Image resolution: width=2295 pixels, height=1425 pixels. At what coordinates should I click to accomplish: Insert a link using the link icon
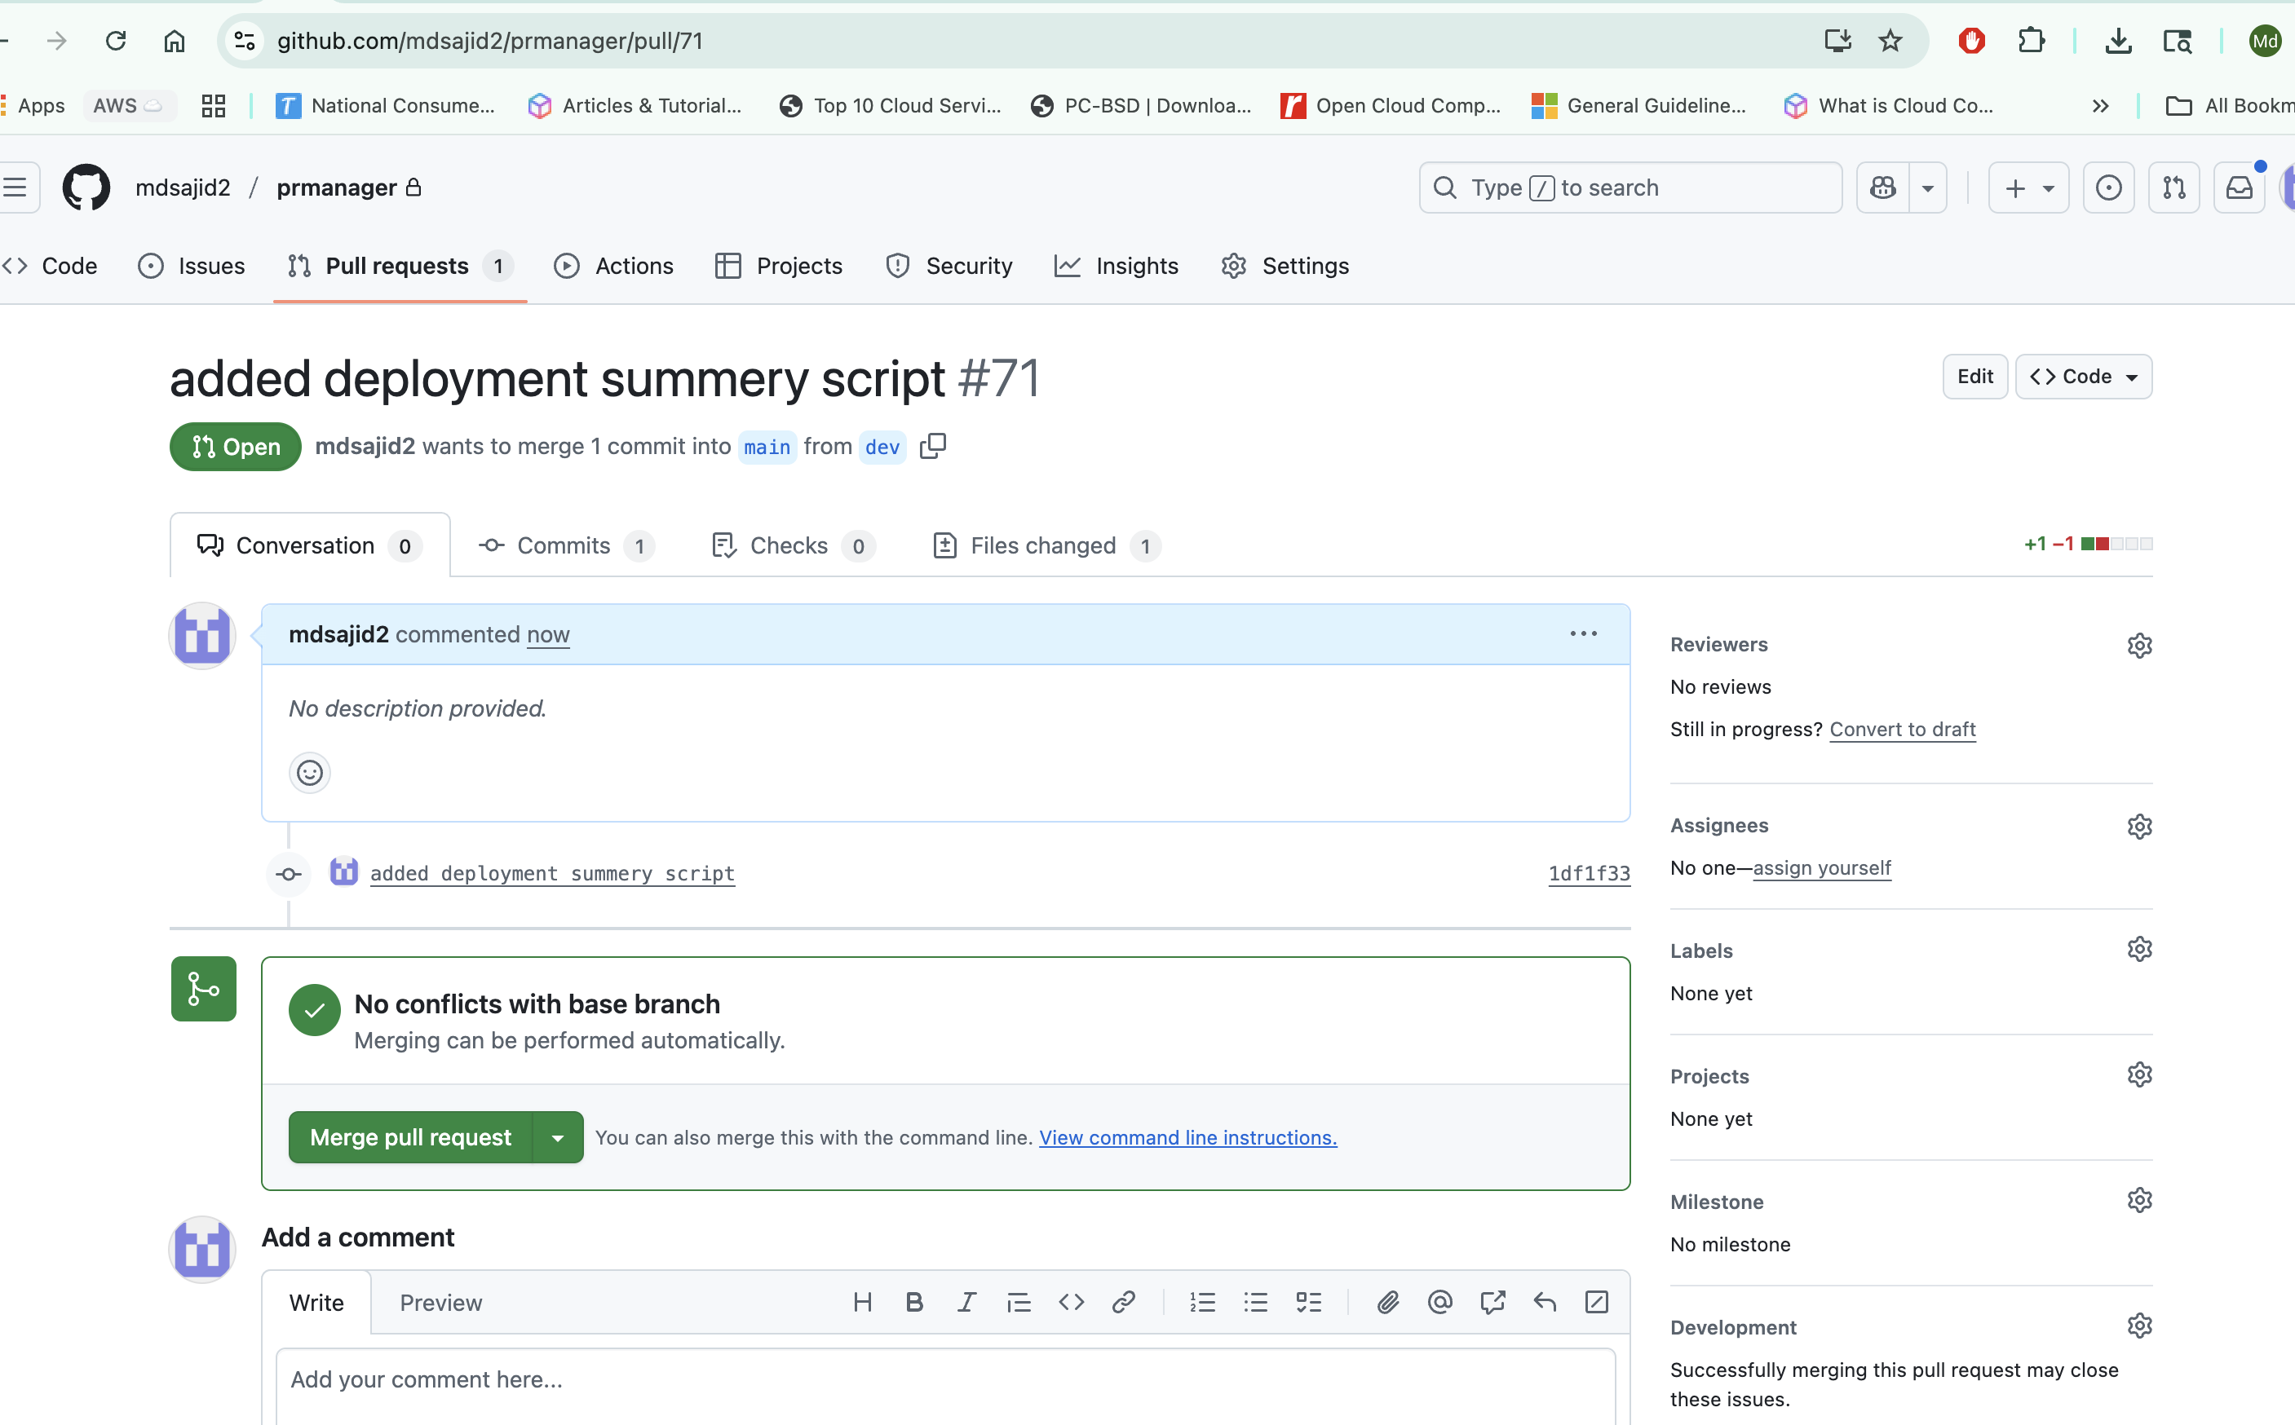click(x=1123, y=1303)
